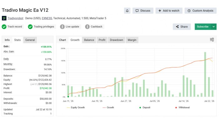Image resolution: width=219 pixels, height=125 pixels.
Task: Click the Tradivorobot avatar icon
Action: pos(4,18)
